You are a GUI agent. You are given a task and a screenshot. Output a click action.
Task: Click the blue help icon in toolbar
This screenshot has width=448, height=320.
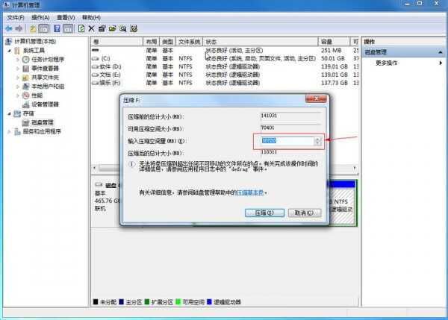[55, 28]
